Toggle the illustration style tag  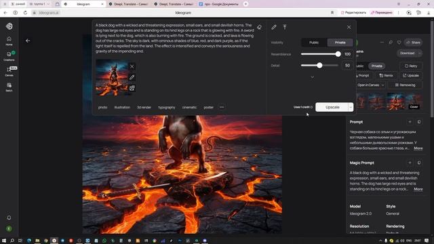(122, 107)
